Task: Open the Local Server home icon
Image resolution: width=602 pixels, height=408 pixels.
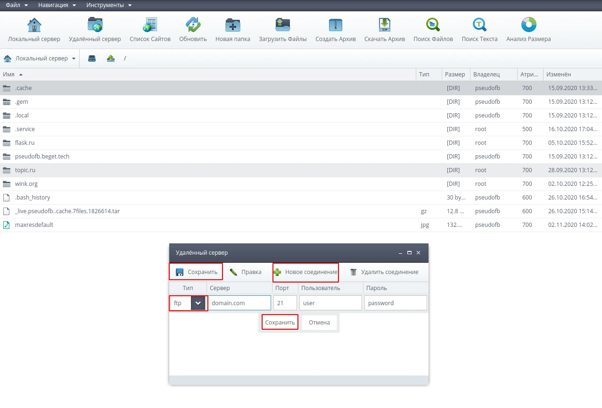Action: (x=34, y=25)
